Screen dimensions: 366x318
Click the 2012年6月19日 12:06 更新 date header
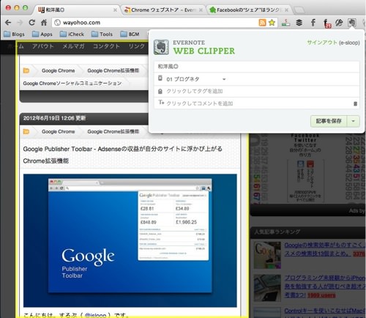click(54, 118)
